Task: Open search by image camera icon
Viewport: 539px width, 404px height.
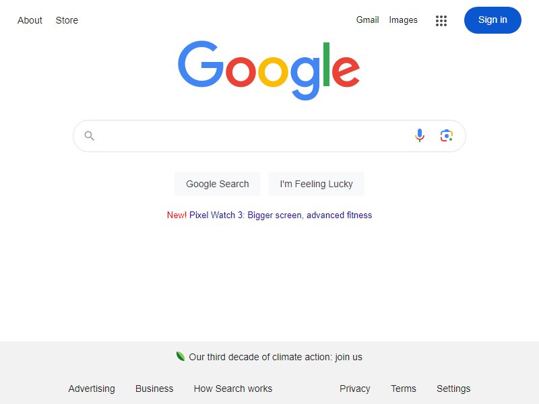Action: tap(447, 136)
